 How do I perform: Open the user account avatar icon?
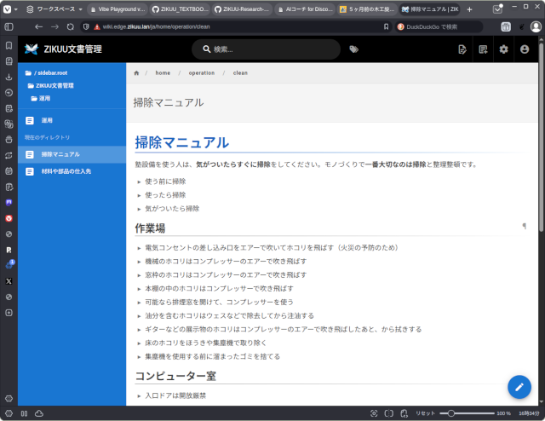click(x=524, y=49)
